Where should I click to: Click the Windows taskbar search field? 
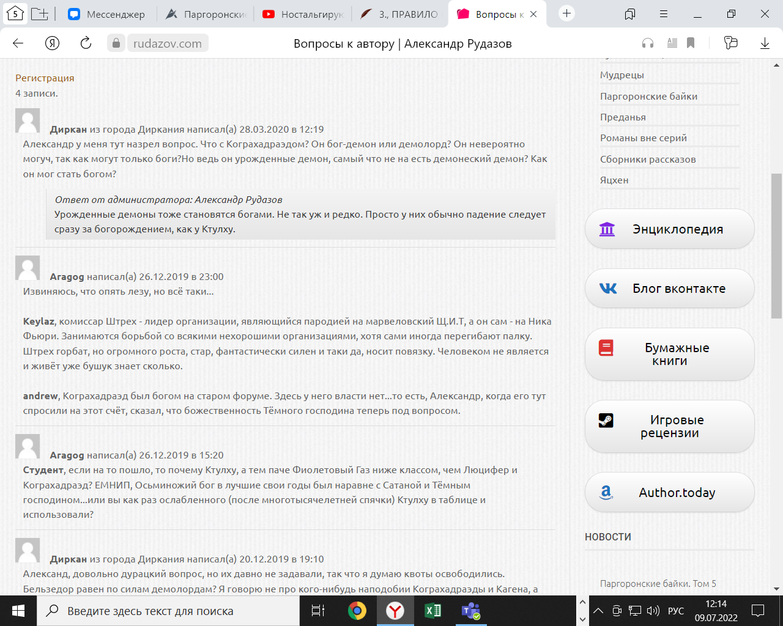click(168, 611)
